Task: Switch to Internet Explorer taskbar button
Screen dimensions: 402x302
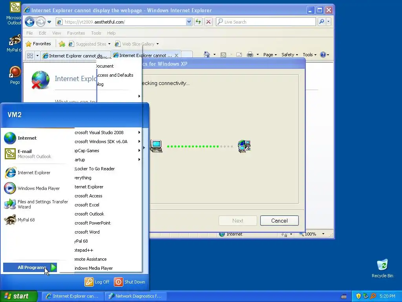Action: pyautogui.click(x=73, y=296)
